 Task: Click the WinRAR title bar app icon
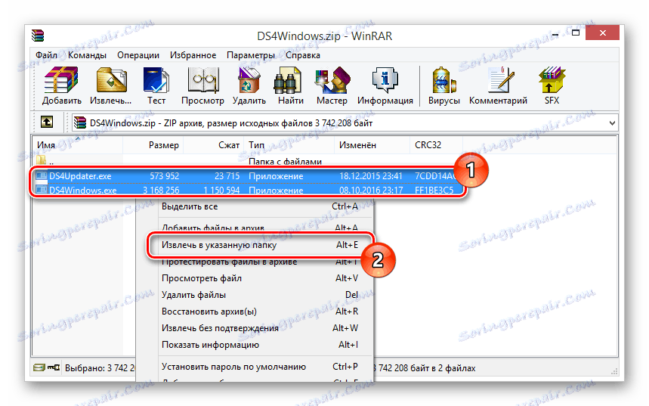click(38, 36)
